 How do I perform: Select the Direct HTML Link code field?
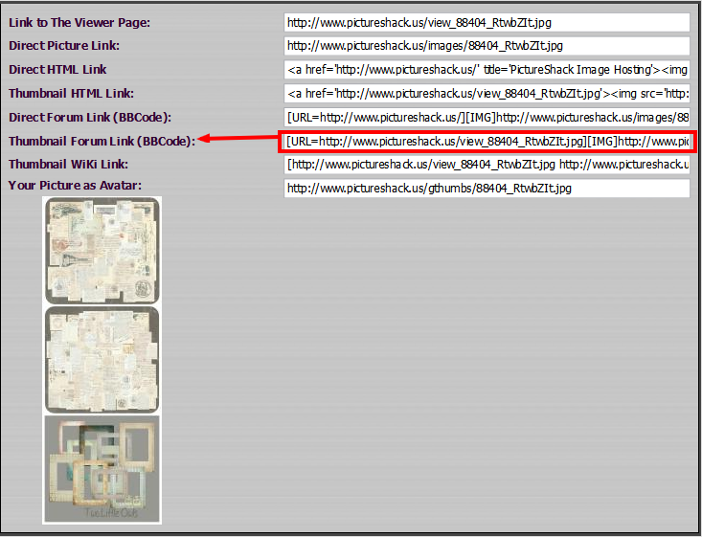point(487,69)
